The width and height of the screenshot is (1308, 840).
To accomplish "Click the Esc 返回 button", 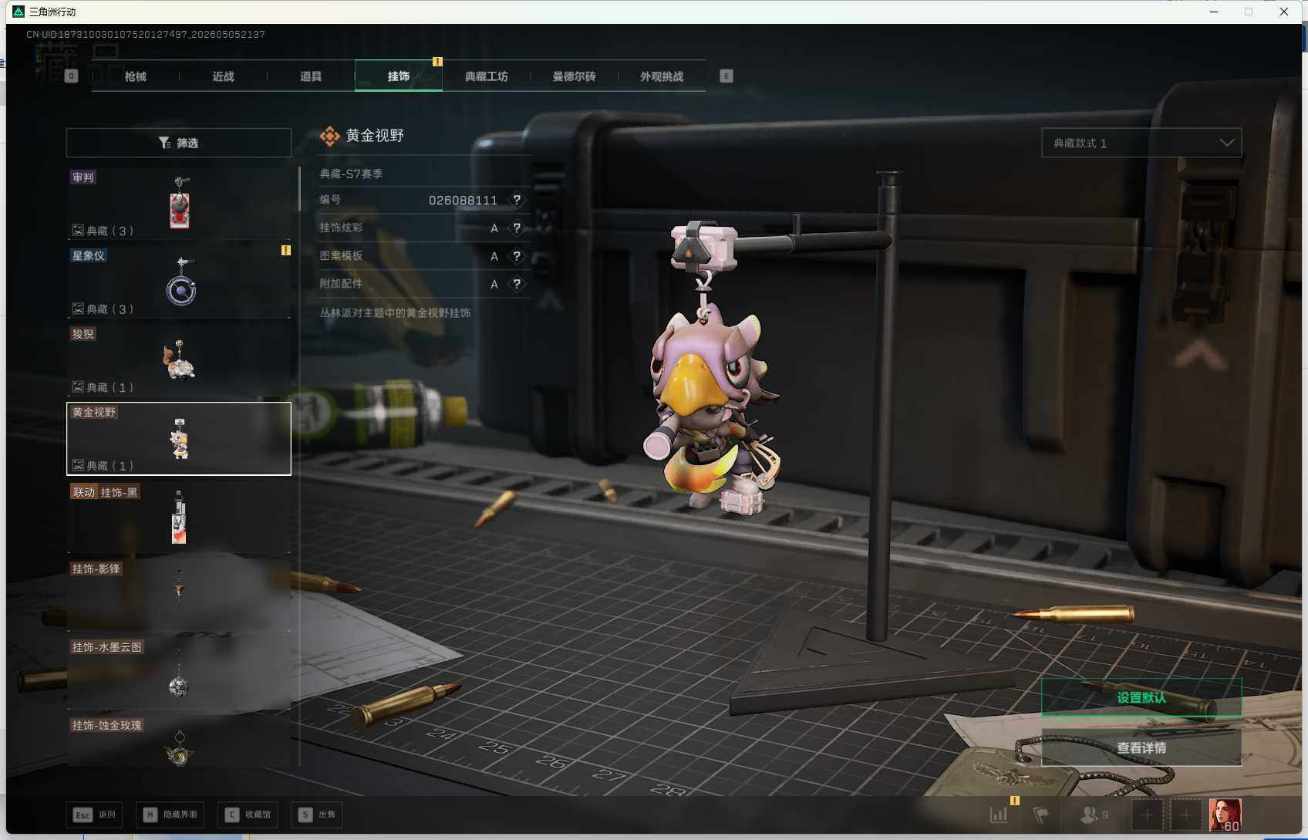I will point(94,815).
